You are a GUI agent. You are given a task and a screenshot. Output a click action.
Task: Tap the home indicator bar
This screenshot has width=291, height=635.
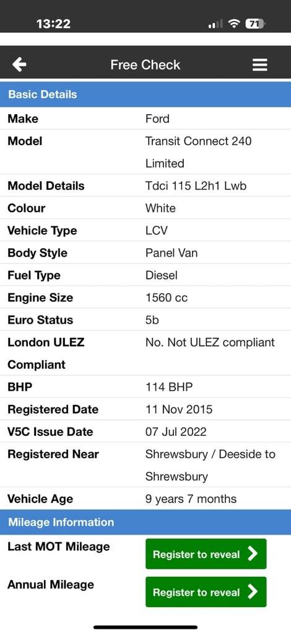pyautogui.click(x=145, y=628)
